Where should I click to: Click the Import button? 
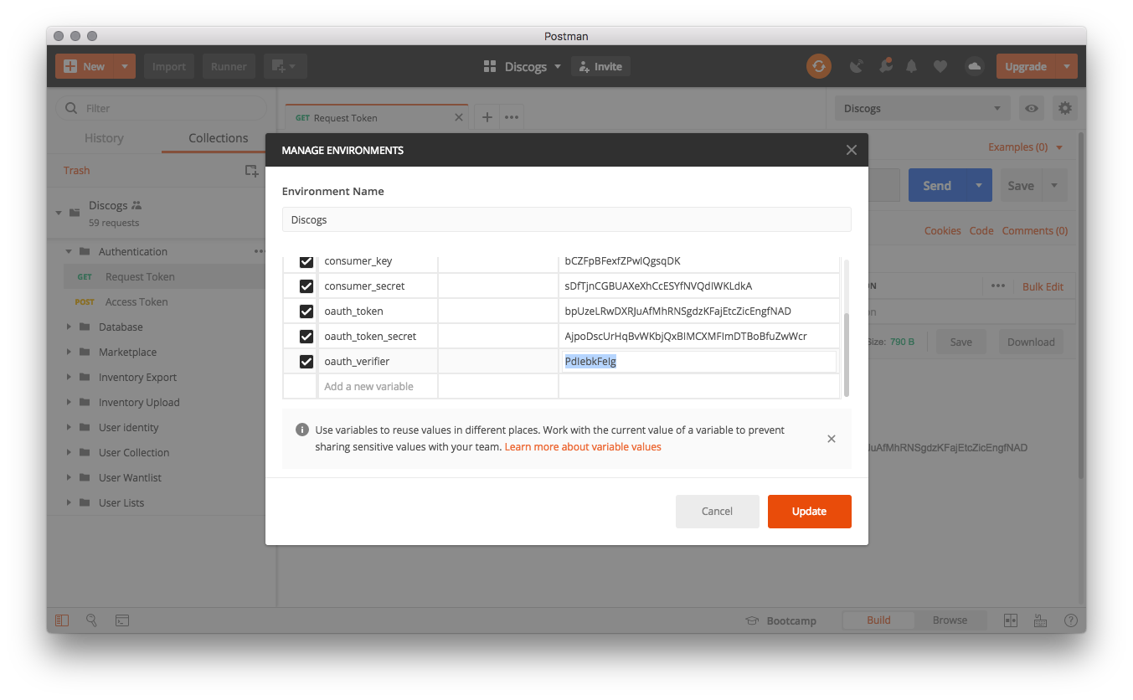169,66
